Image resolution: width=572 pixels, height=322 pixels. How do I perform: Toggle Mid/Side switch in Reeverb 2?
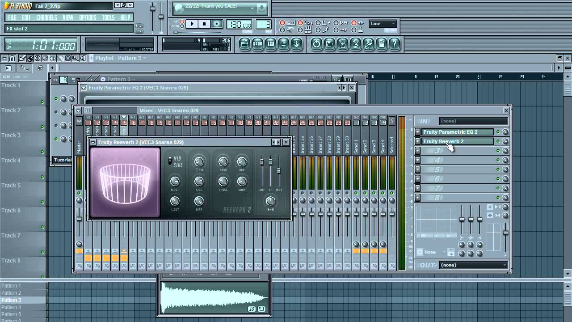(x=170, y=161)
